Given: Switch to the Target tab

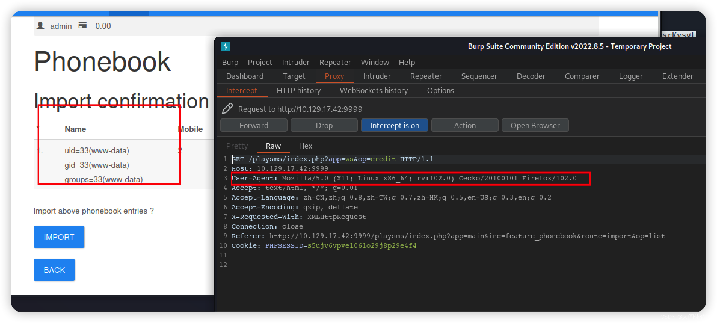Looking at the screenshot, I should [x=294, y=76].
